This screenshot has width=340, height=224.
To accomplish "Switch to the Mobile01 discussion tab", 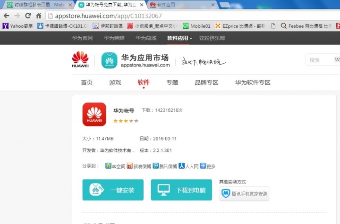I will [x=37, y=5].
